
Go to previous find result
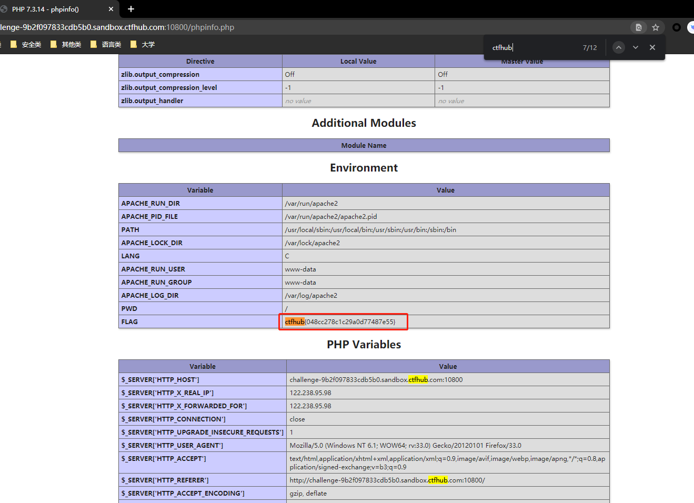point(619,47)
